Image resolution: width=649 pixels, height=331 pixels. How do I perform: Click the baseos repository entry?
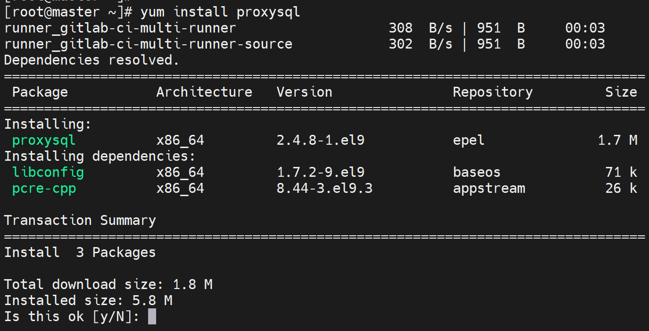coord(476,172)
